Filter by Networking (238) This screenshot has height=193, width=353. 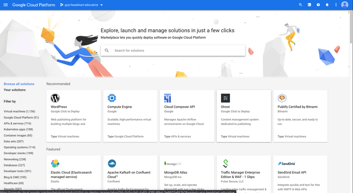(x=15, y=159)
